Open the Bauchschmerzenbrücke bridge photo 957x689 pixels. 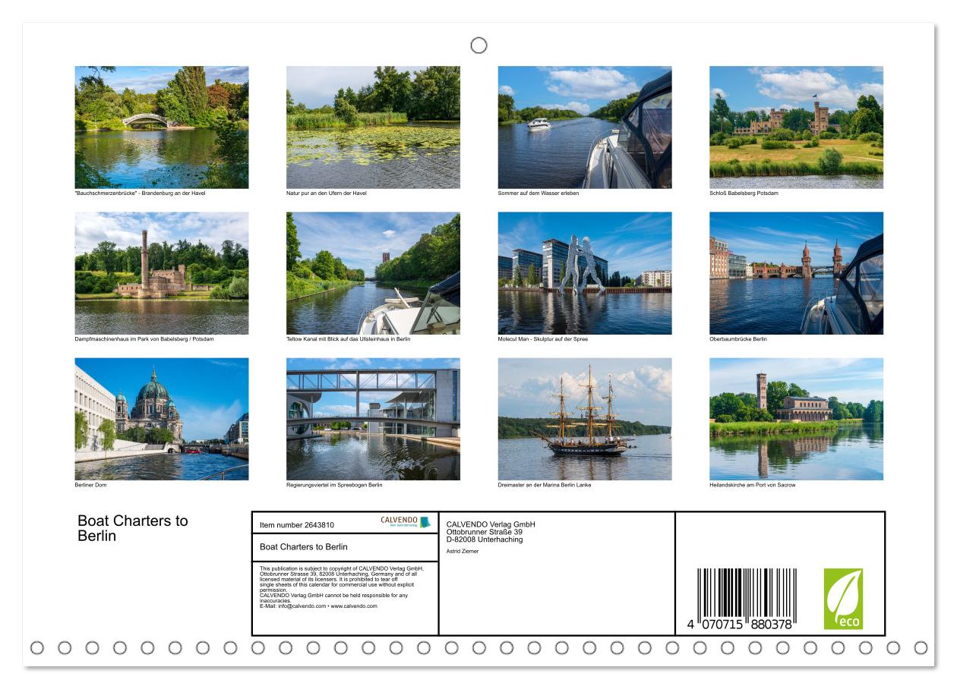[x=162, y=127]
